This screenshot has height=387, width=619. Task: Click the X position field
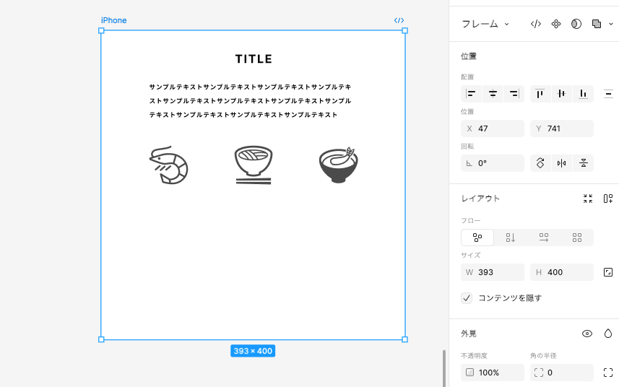click(493, 129)
